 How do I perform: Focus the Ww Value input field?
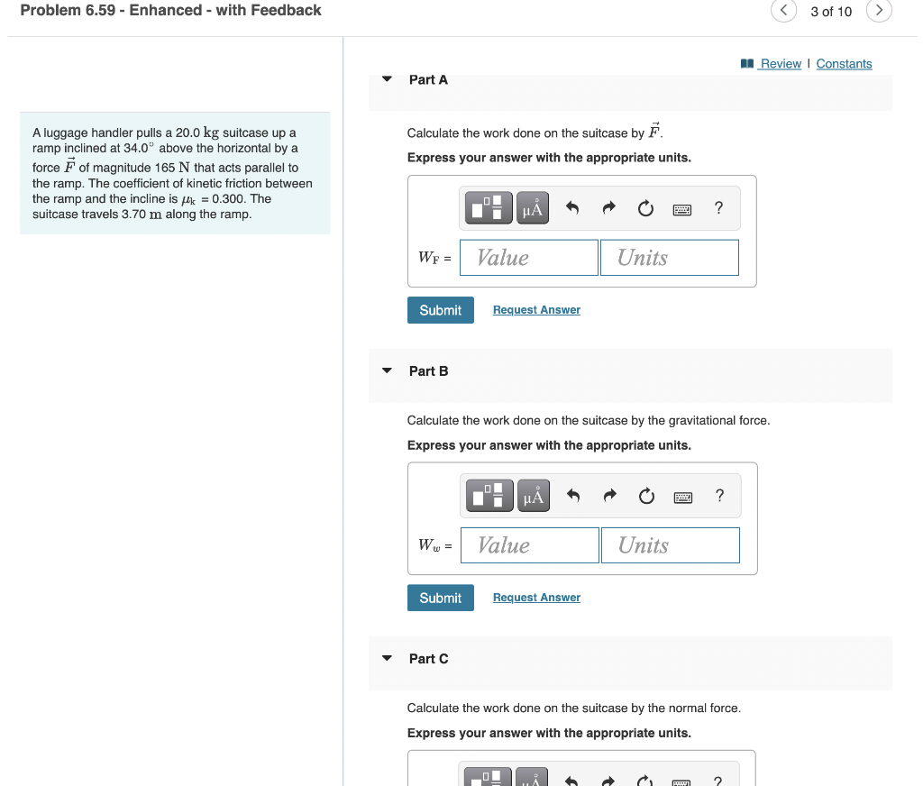click(x=530, y=545)
